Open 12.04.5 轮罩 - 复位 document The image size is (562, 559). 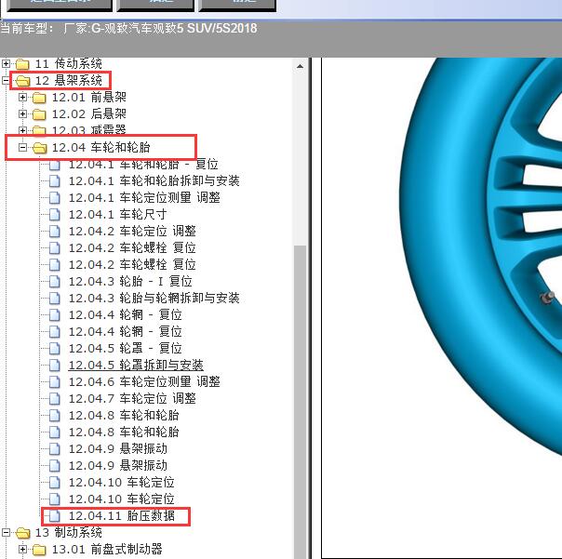pyautogui.click(x=125, y=348)
